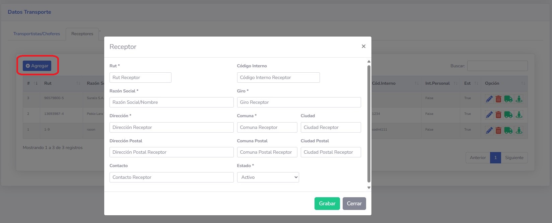Sort table by Rut column arrows
The height and width of the screenshot is (223, 552).
point(78,83)
